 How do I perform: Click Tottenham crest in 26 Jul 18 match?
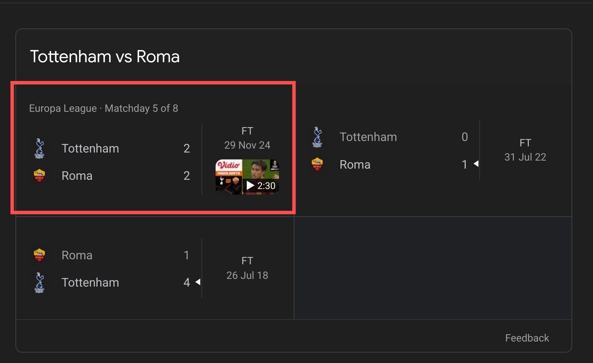(x=40, y=283)
